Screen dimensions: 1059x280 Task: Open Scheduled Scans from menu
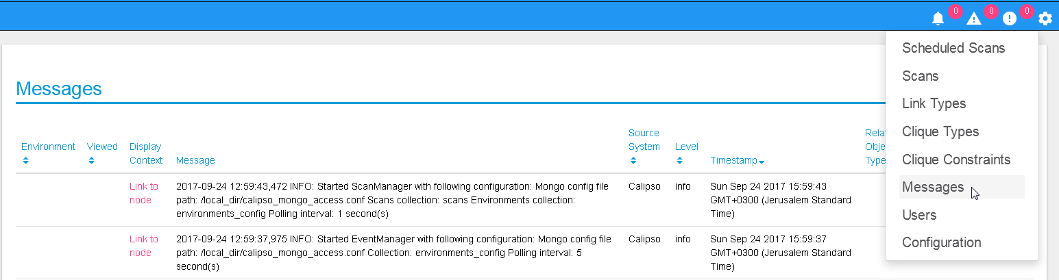pyautogui.click(x=953, y=48)
